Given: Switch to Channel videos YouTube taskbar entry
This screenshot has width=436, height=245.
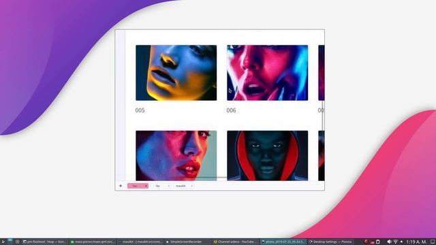Looking at the screenshot, I should tap(236, 242).
